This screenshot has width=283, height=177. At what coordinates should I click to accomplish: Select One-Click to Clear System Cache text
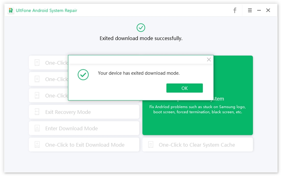point(197,145)
